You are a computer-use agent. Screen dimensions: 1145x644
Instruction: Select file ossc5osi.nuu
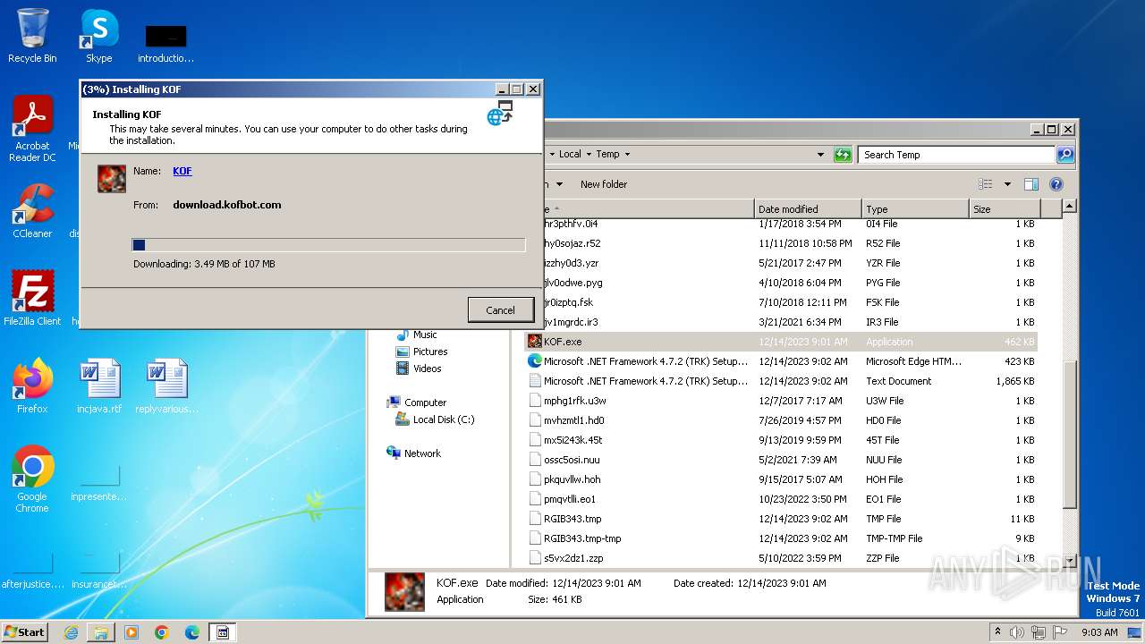[x=782, y=460]
